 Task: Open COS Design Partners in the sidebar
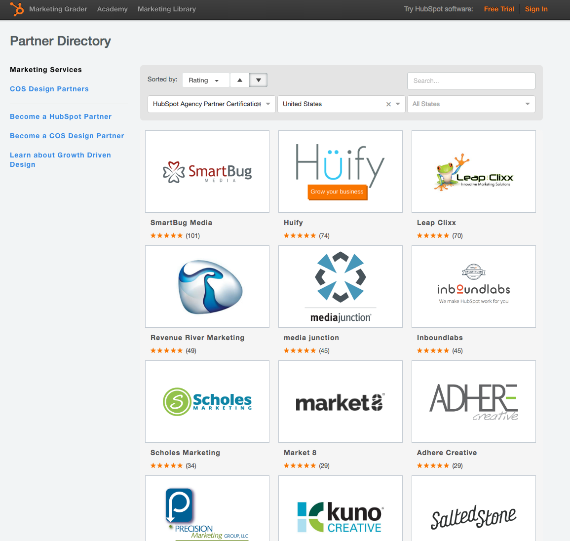(49, 89)
